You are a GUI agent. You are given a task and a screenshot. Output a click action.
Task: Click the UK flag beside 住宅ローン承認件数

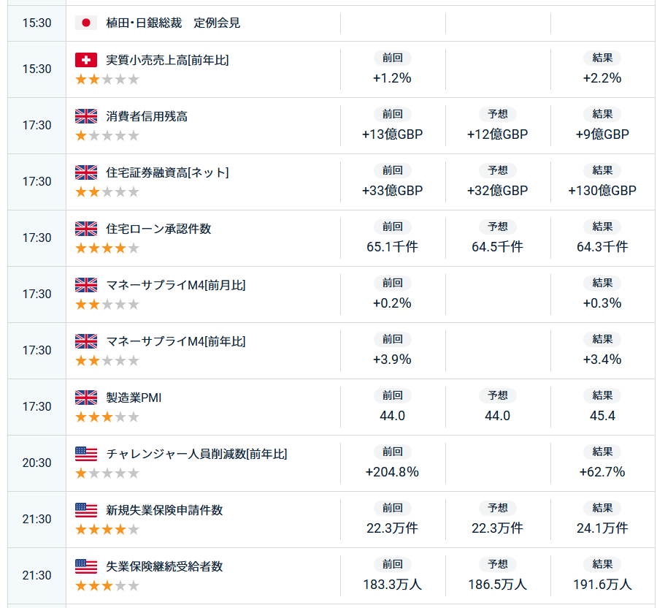point(86,229)
